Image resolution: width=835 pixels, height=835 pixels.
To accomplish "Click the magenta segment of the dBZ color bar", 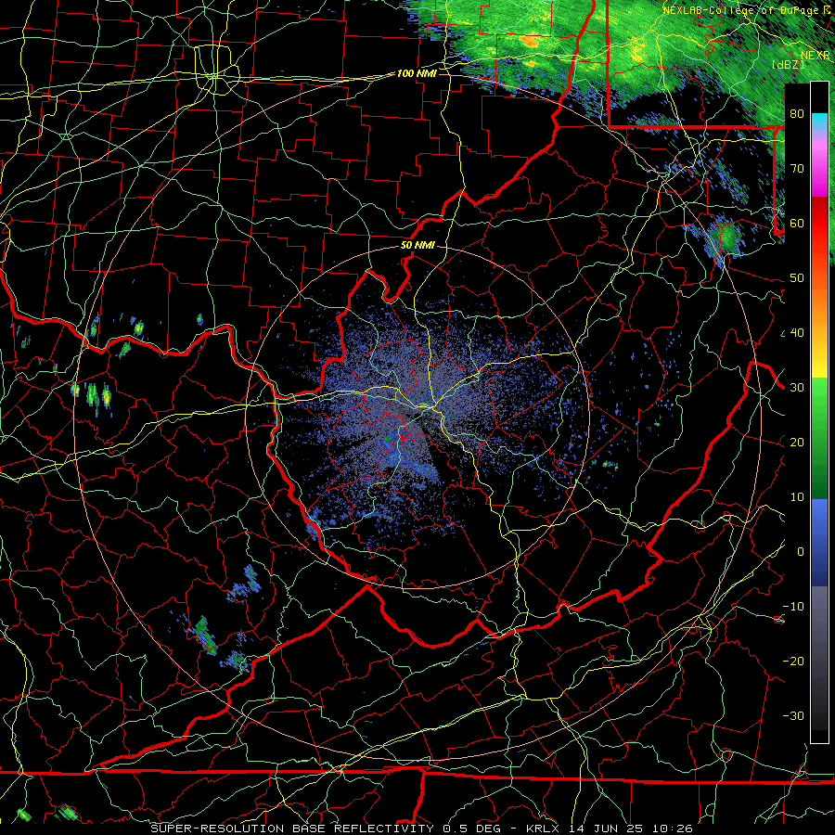I will (x=819, y=168).
